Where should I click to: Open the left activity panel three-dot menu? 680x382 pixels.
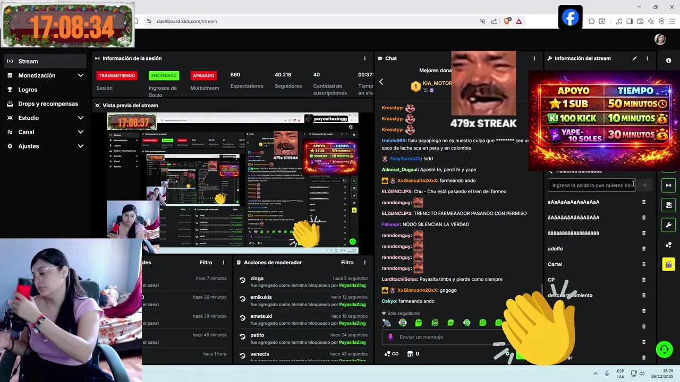pyautogui.click(x=223, y=263)
